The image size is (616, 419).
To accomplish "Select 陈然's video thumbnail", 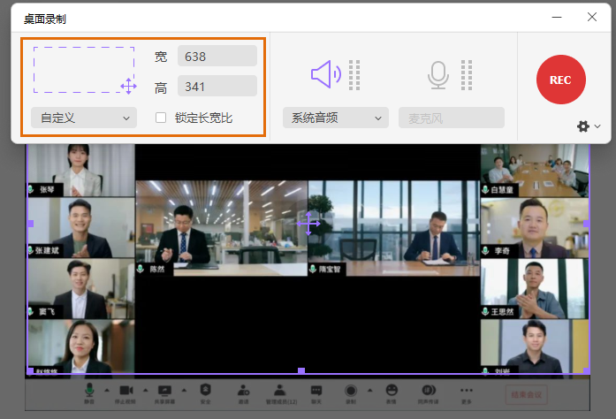I will coord(221,228).
